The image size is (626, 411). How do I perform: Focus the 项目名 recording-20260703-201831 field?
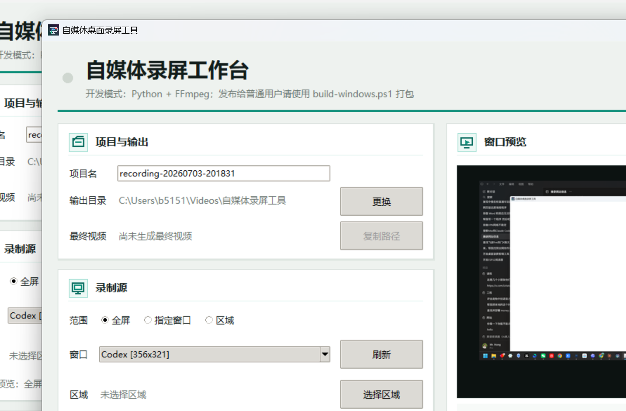[224, 173]
